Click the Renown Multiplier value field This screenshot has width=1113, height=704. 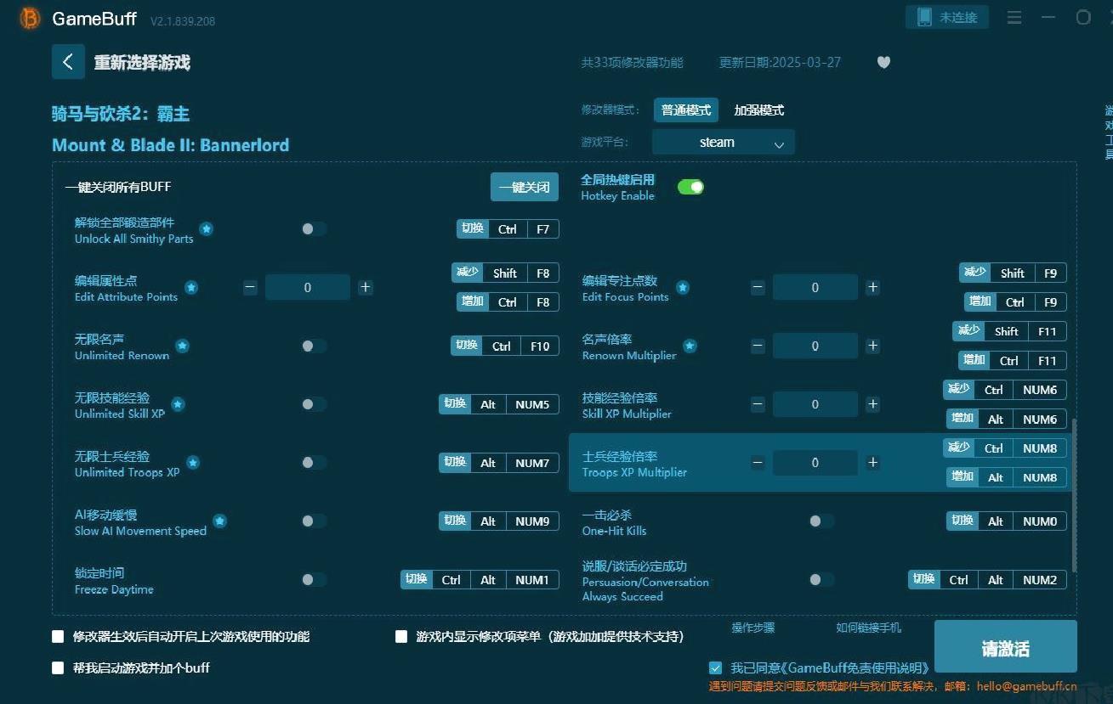(815, 346)
